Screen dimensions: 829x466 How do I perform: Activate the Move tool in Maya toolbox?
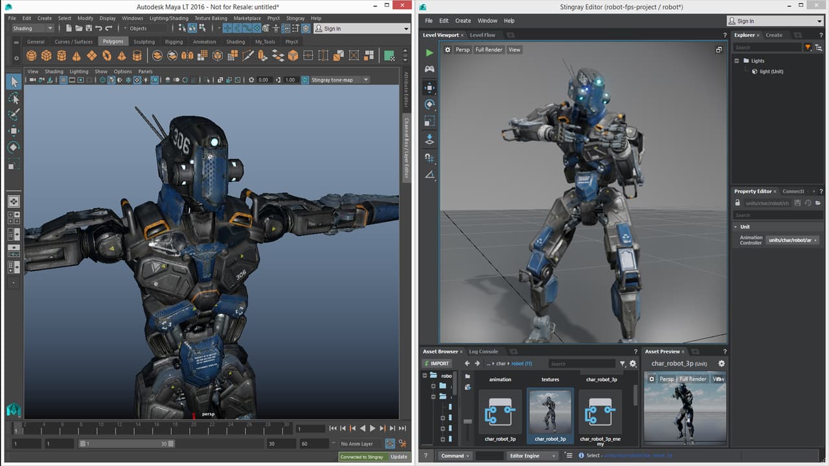point(14,131)
